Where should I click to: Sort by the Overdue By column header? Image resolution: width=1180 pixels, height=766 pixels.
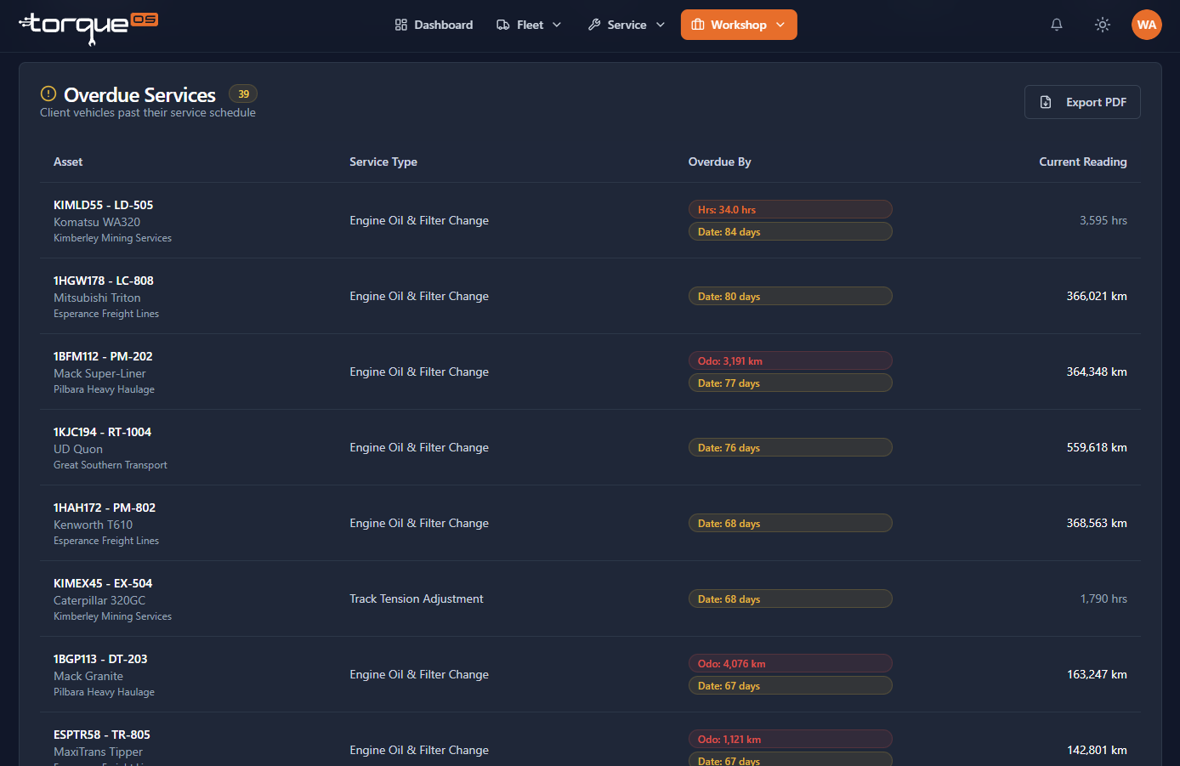tap(720, 162)
